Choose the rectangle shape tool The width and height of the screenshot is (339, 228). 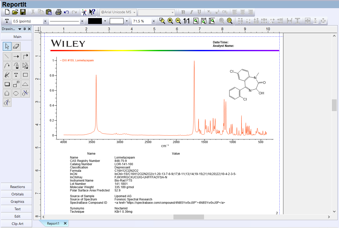click(25, 75)
